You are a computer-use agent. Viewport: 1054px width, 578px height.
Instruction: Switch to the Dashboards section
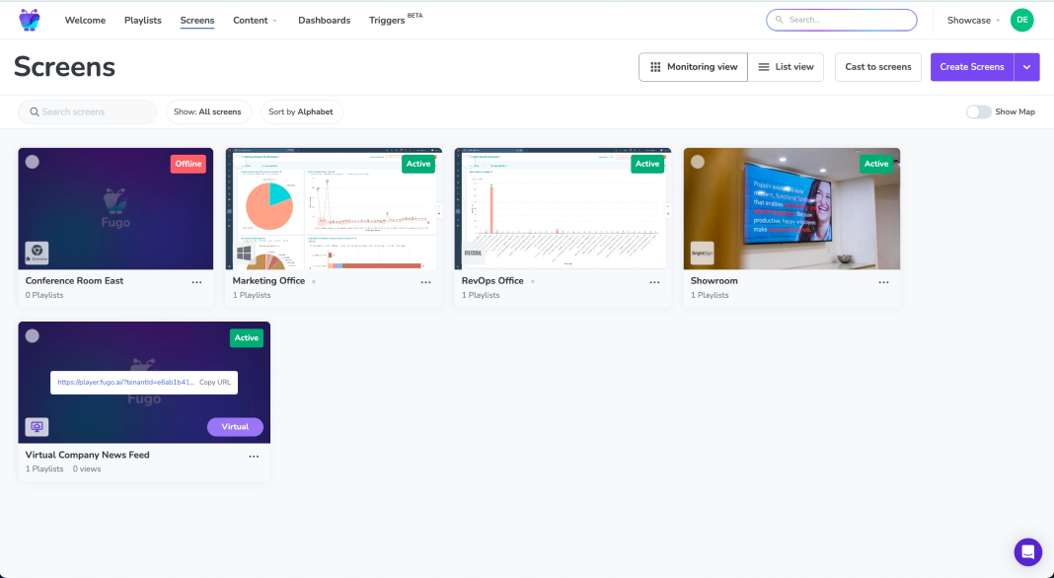tap(324, 20)
